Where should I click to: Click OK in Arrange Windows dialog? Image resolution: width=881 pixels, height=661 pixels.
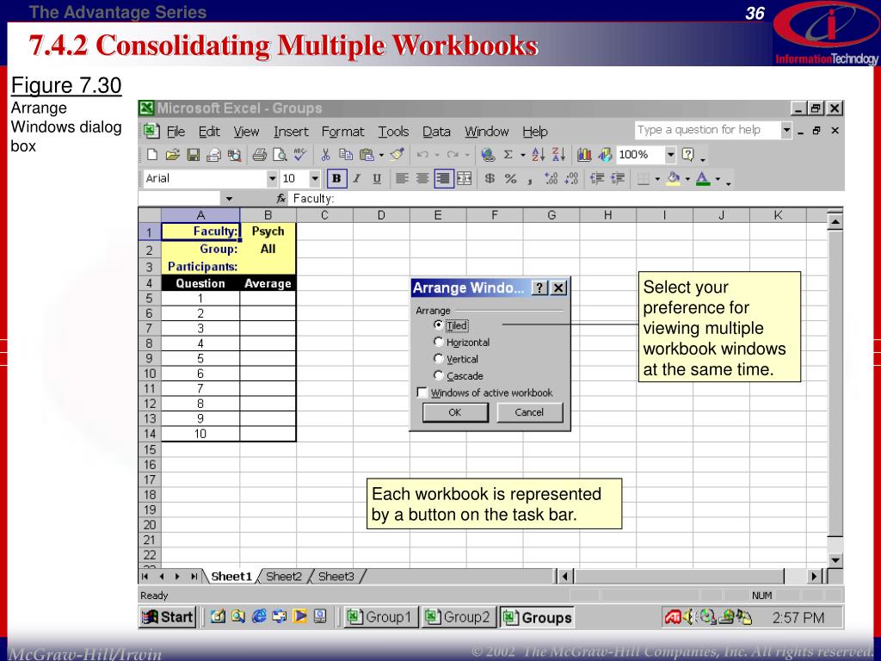[x=455, y=412]
